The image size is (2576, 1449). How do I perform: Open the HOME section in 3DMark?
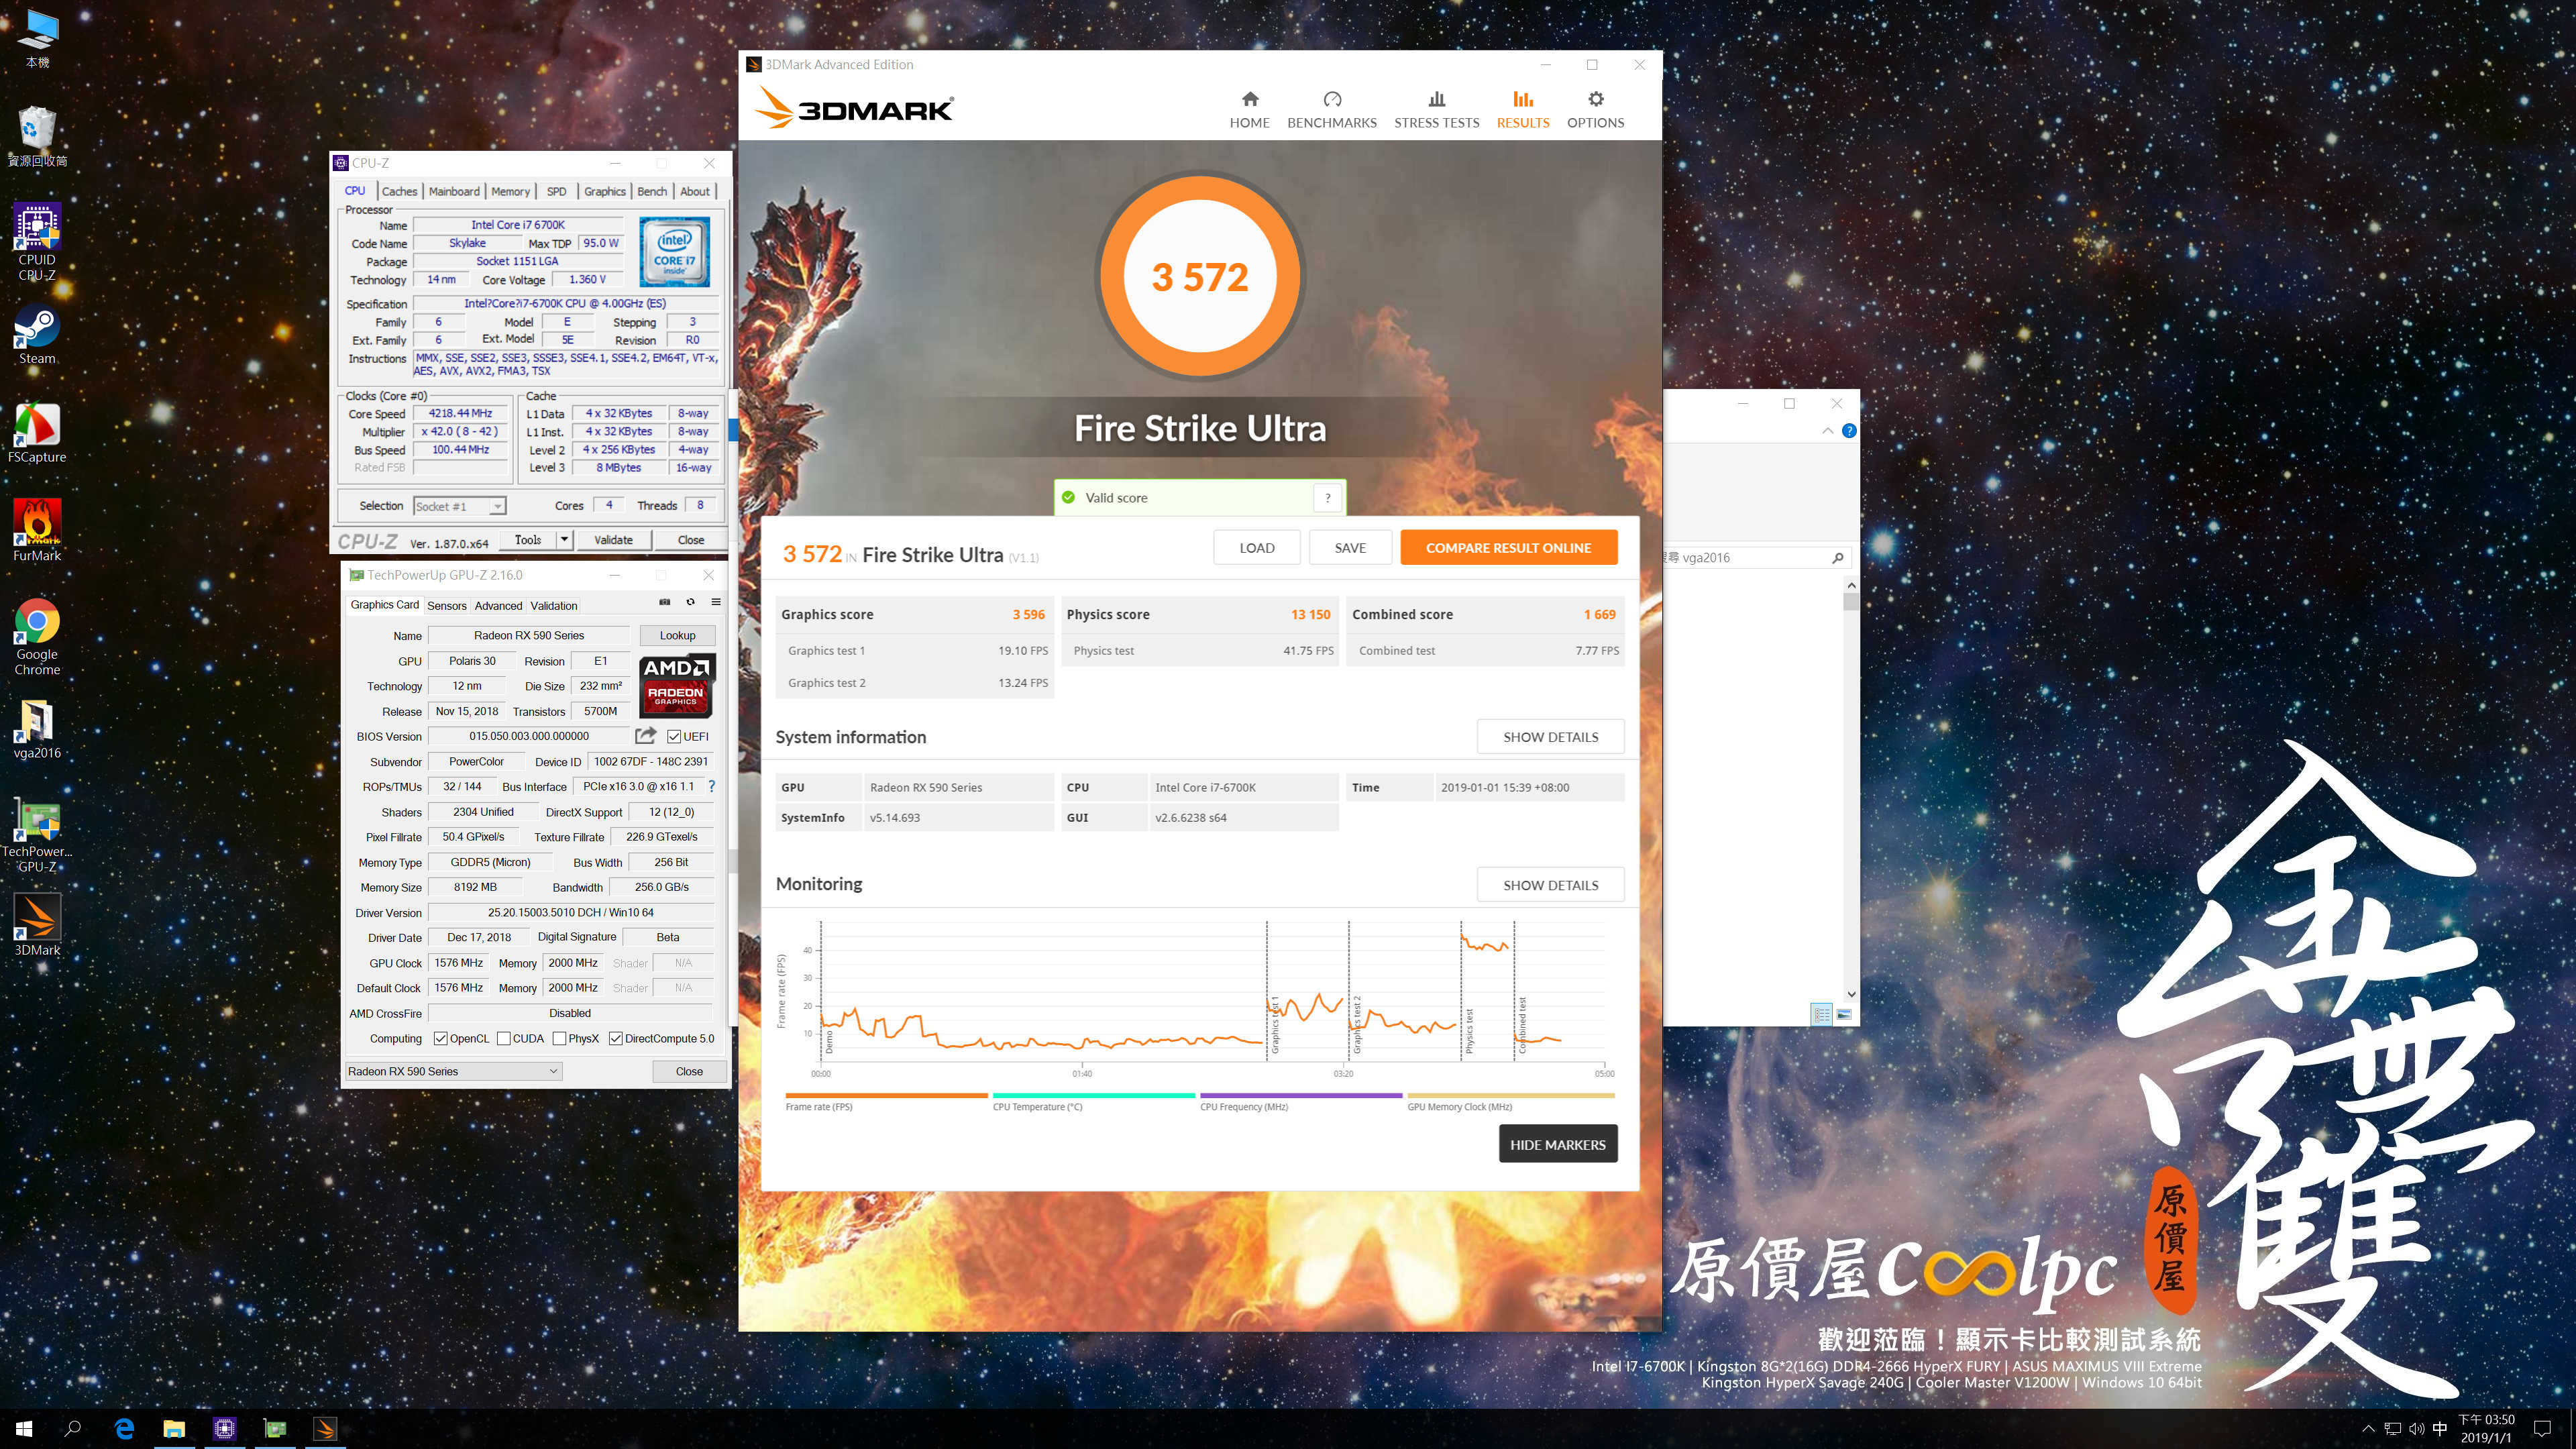pyautogui.click(x=1249, y=110)
